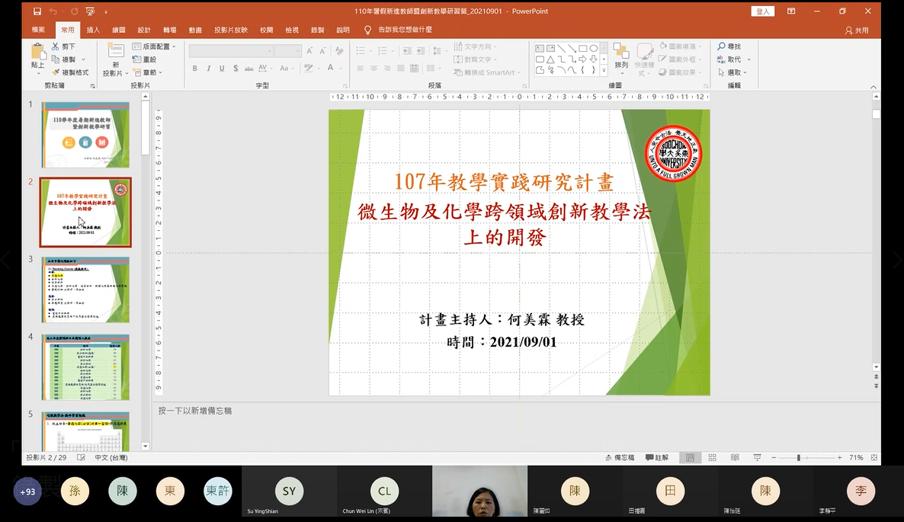Viewport: 904px width, 522px height.
Task: Open the Find (尋找) tool
Action: [731, 46]
